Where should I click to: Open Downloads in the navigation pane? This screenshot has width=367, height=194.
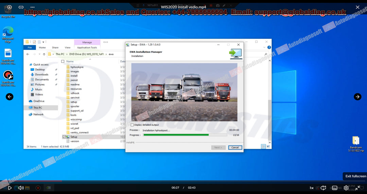[x=42, y=74]
